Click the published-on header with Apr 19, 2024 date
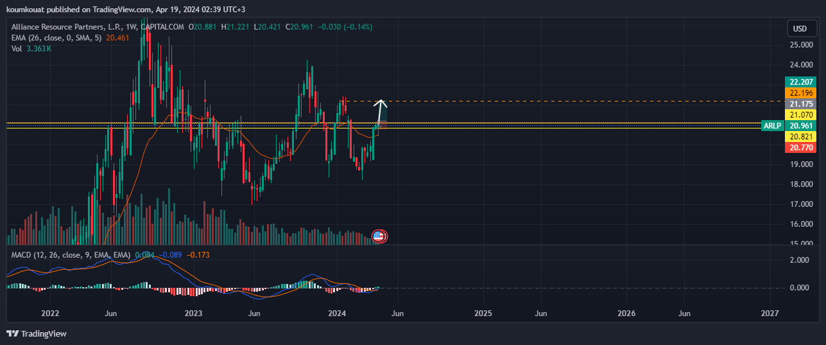 coord(126,9)
